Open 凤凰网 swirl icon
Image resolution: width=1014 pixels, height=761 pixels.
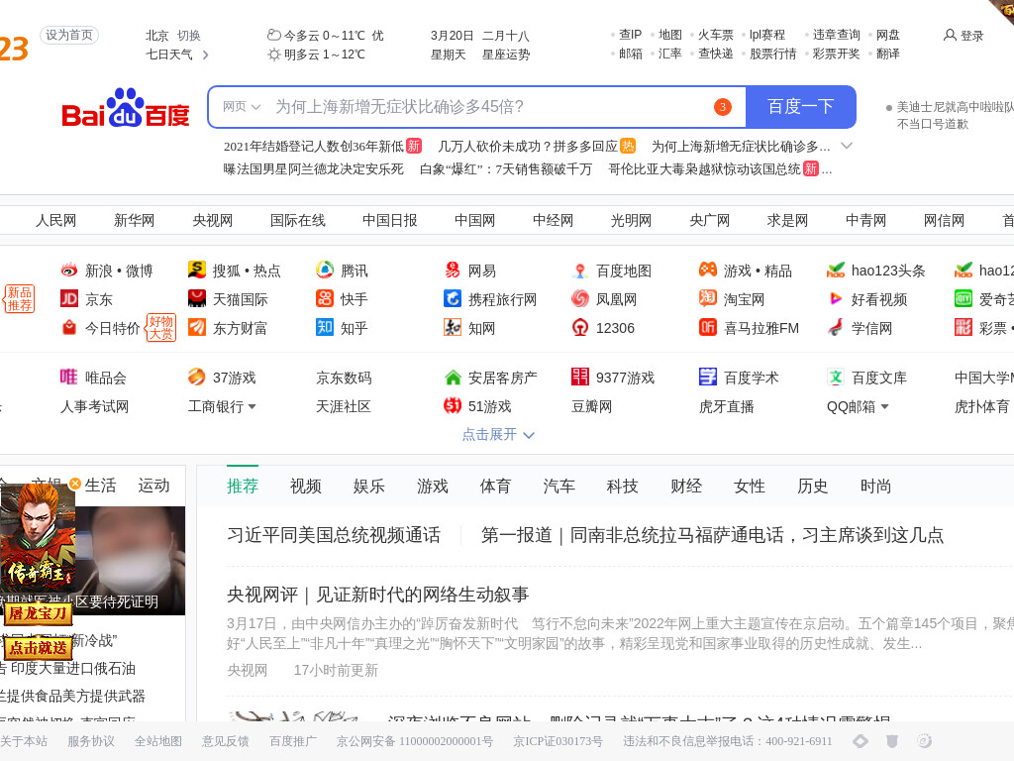[x=580, y=299]
